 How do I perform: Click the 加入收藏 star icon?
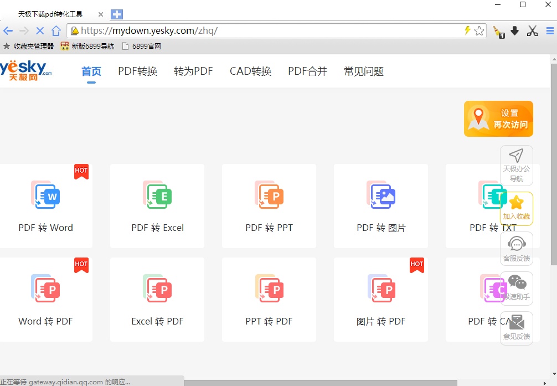coord(516,203)
